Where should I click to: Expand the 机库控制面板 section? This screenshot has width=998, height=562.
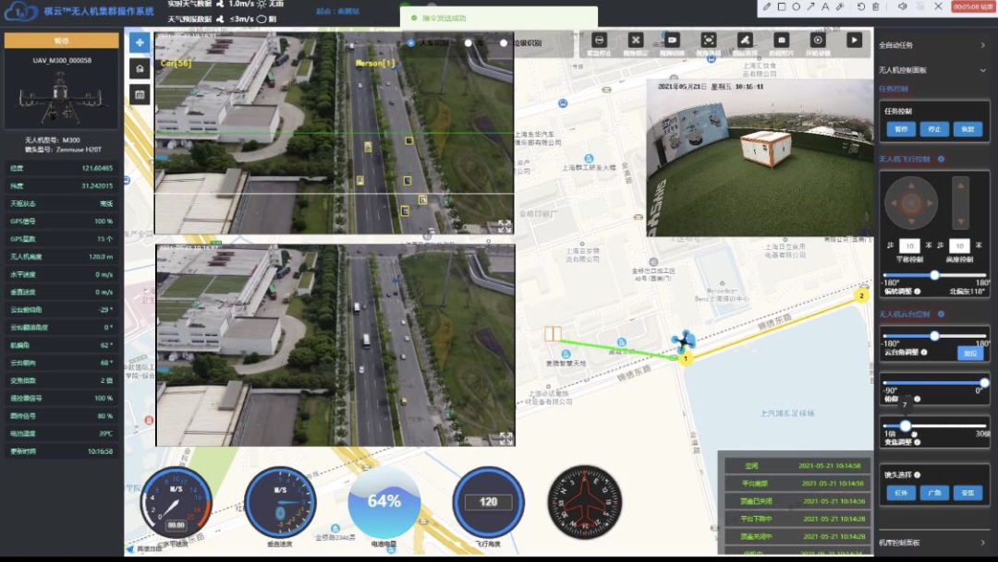pos(982,543)
